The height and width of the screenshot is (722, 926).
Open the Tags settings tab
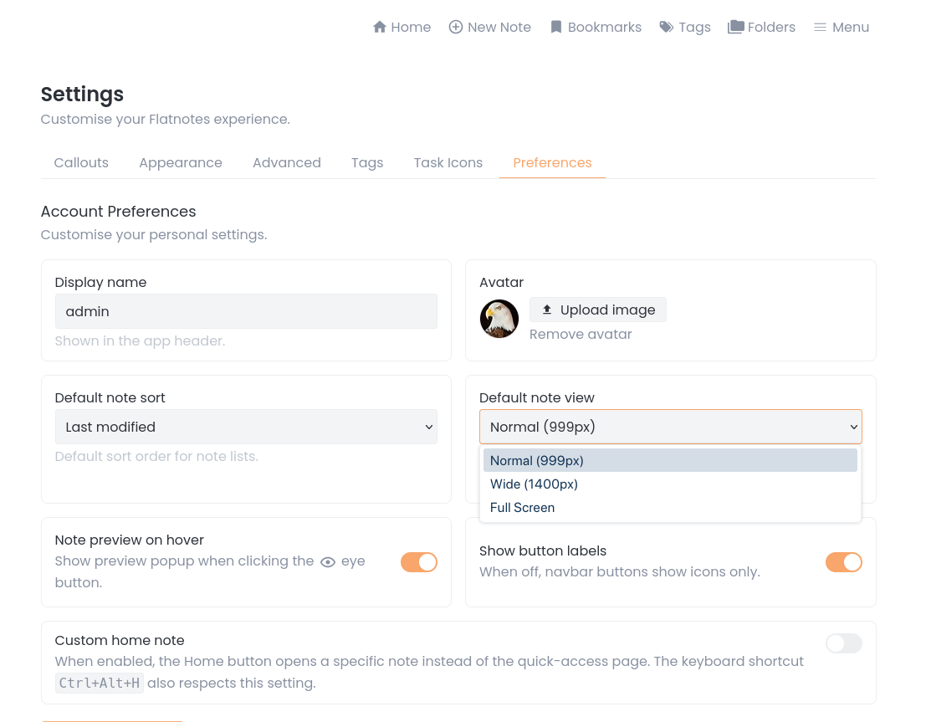tap(366, 162)
